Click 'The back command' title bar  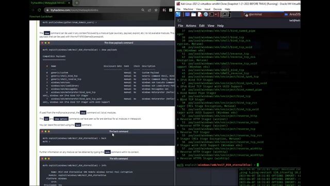coord(107,131)
